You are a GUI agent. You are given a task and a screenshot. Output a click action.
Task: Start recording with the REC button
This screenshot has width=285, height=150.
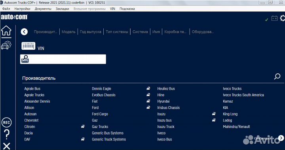pos(6,123)
